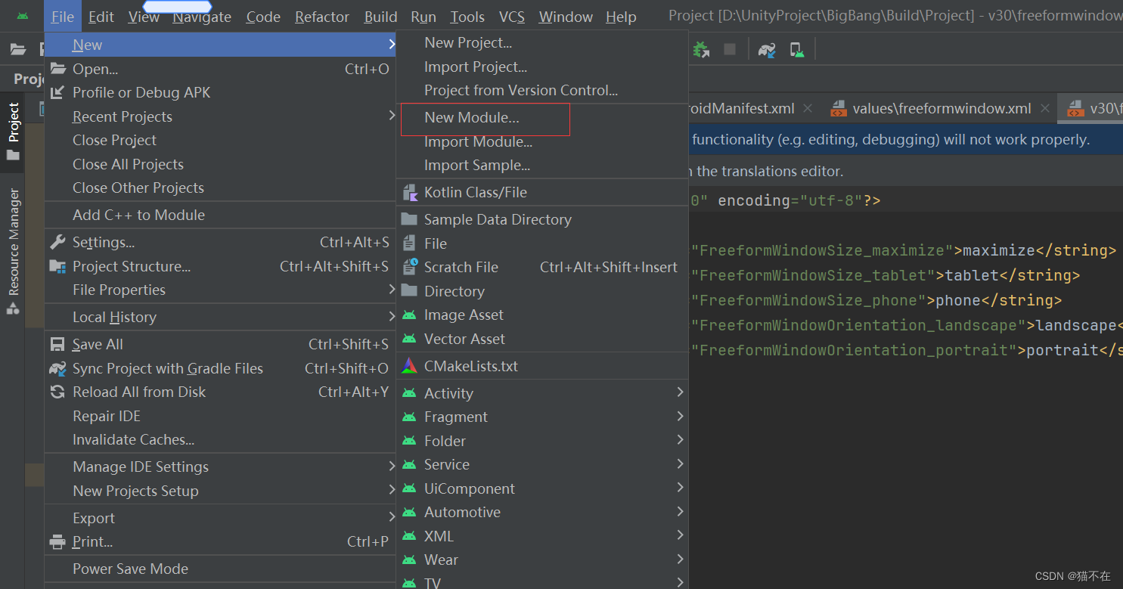
Task: Select Add C++ to Module
Action: point(221,215)
